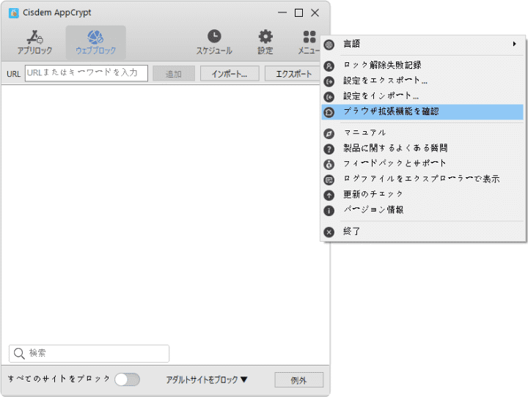Screen dimensions: 528x397
Task: Select 設定をインポート from the menu
Action: pos(381,97)
